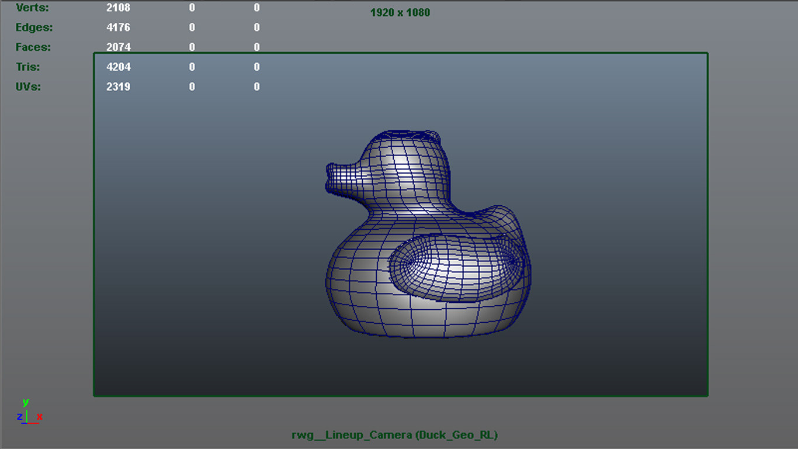Click the 'Tris:' HUD label

pyautogui.click(x=28, y=67)
